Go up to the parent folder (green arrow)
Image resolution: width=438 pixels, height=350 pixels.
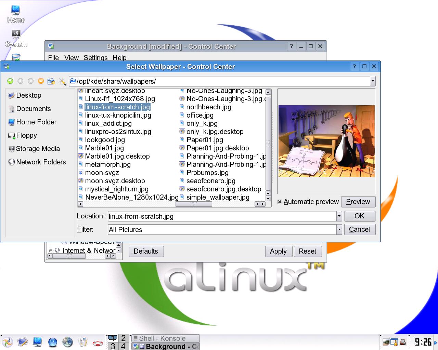tap(10, 81)
